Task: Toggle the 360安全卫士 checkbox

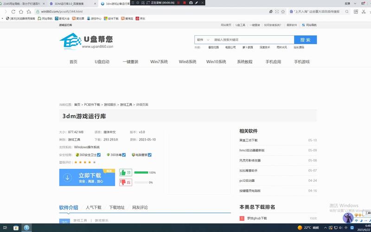Action: tap(99, 155)
